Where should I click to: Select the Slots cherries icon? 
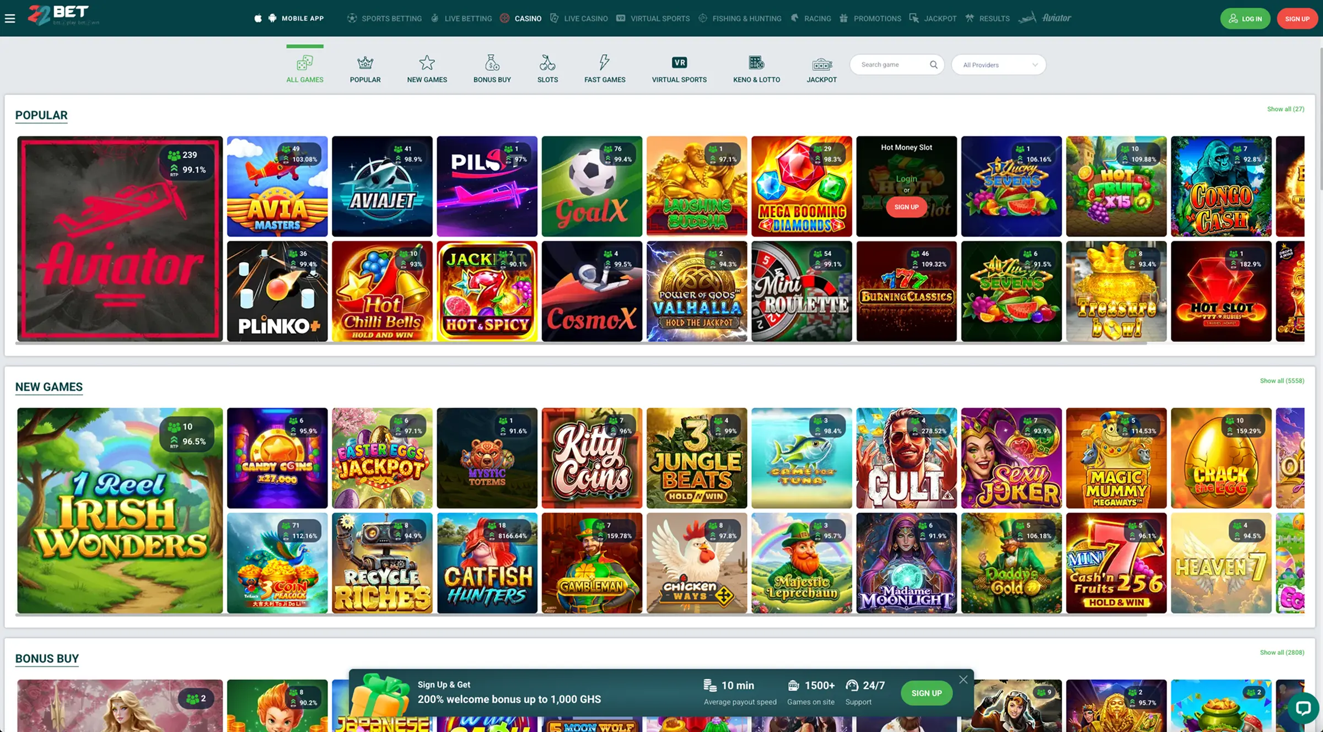[547, 62]
